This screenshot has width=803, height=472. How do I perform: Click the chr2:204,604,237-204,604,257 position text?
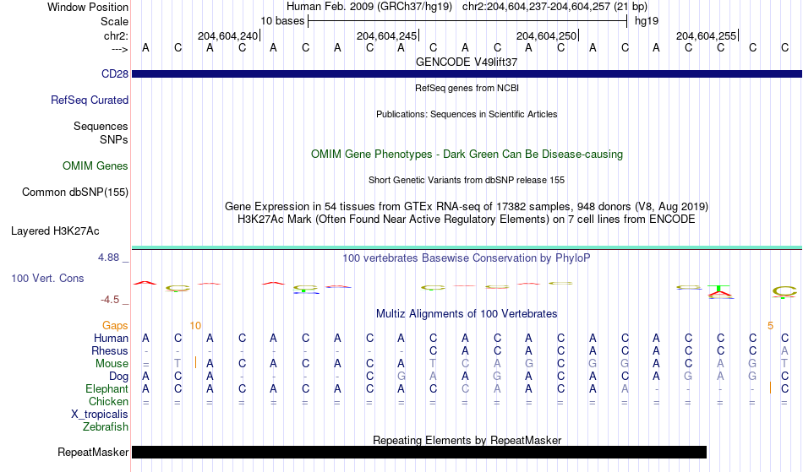pos(554,7)
